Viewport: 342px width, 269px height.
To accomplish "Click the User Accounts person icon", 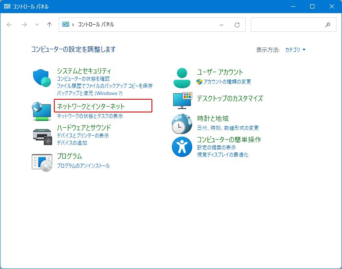I will pyautogui.click(x=182, y=78).
